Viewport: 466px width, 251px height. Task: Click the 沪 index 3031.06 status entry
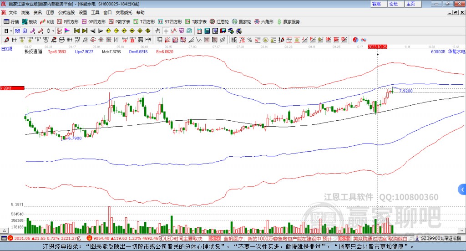point(44,238)
